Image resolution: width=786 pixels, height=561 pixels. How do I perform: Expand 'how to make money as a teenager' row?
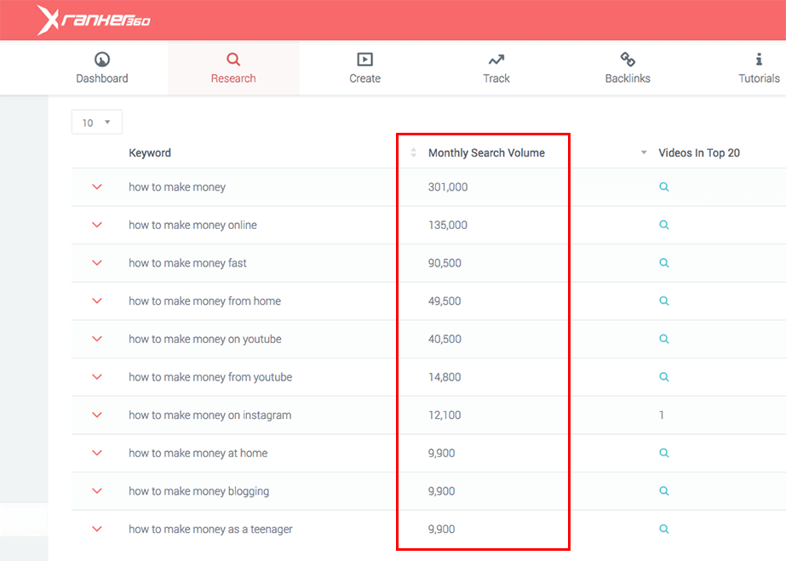pyautogui.click(x=97, y=529)
